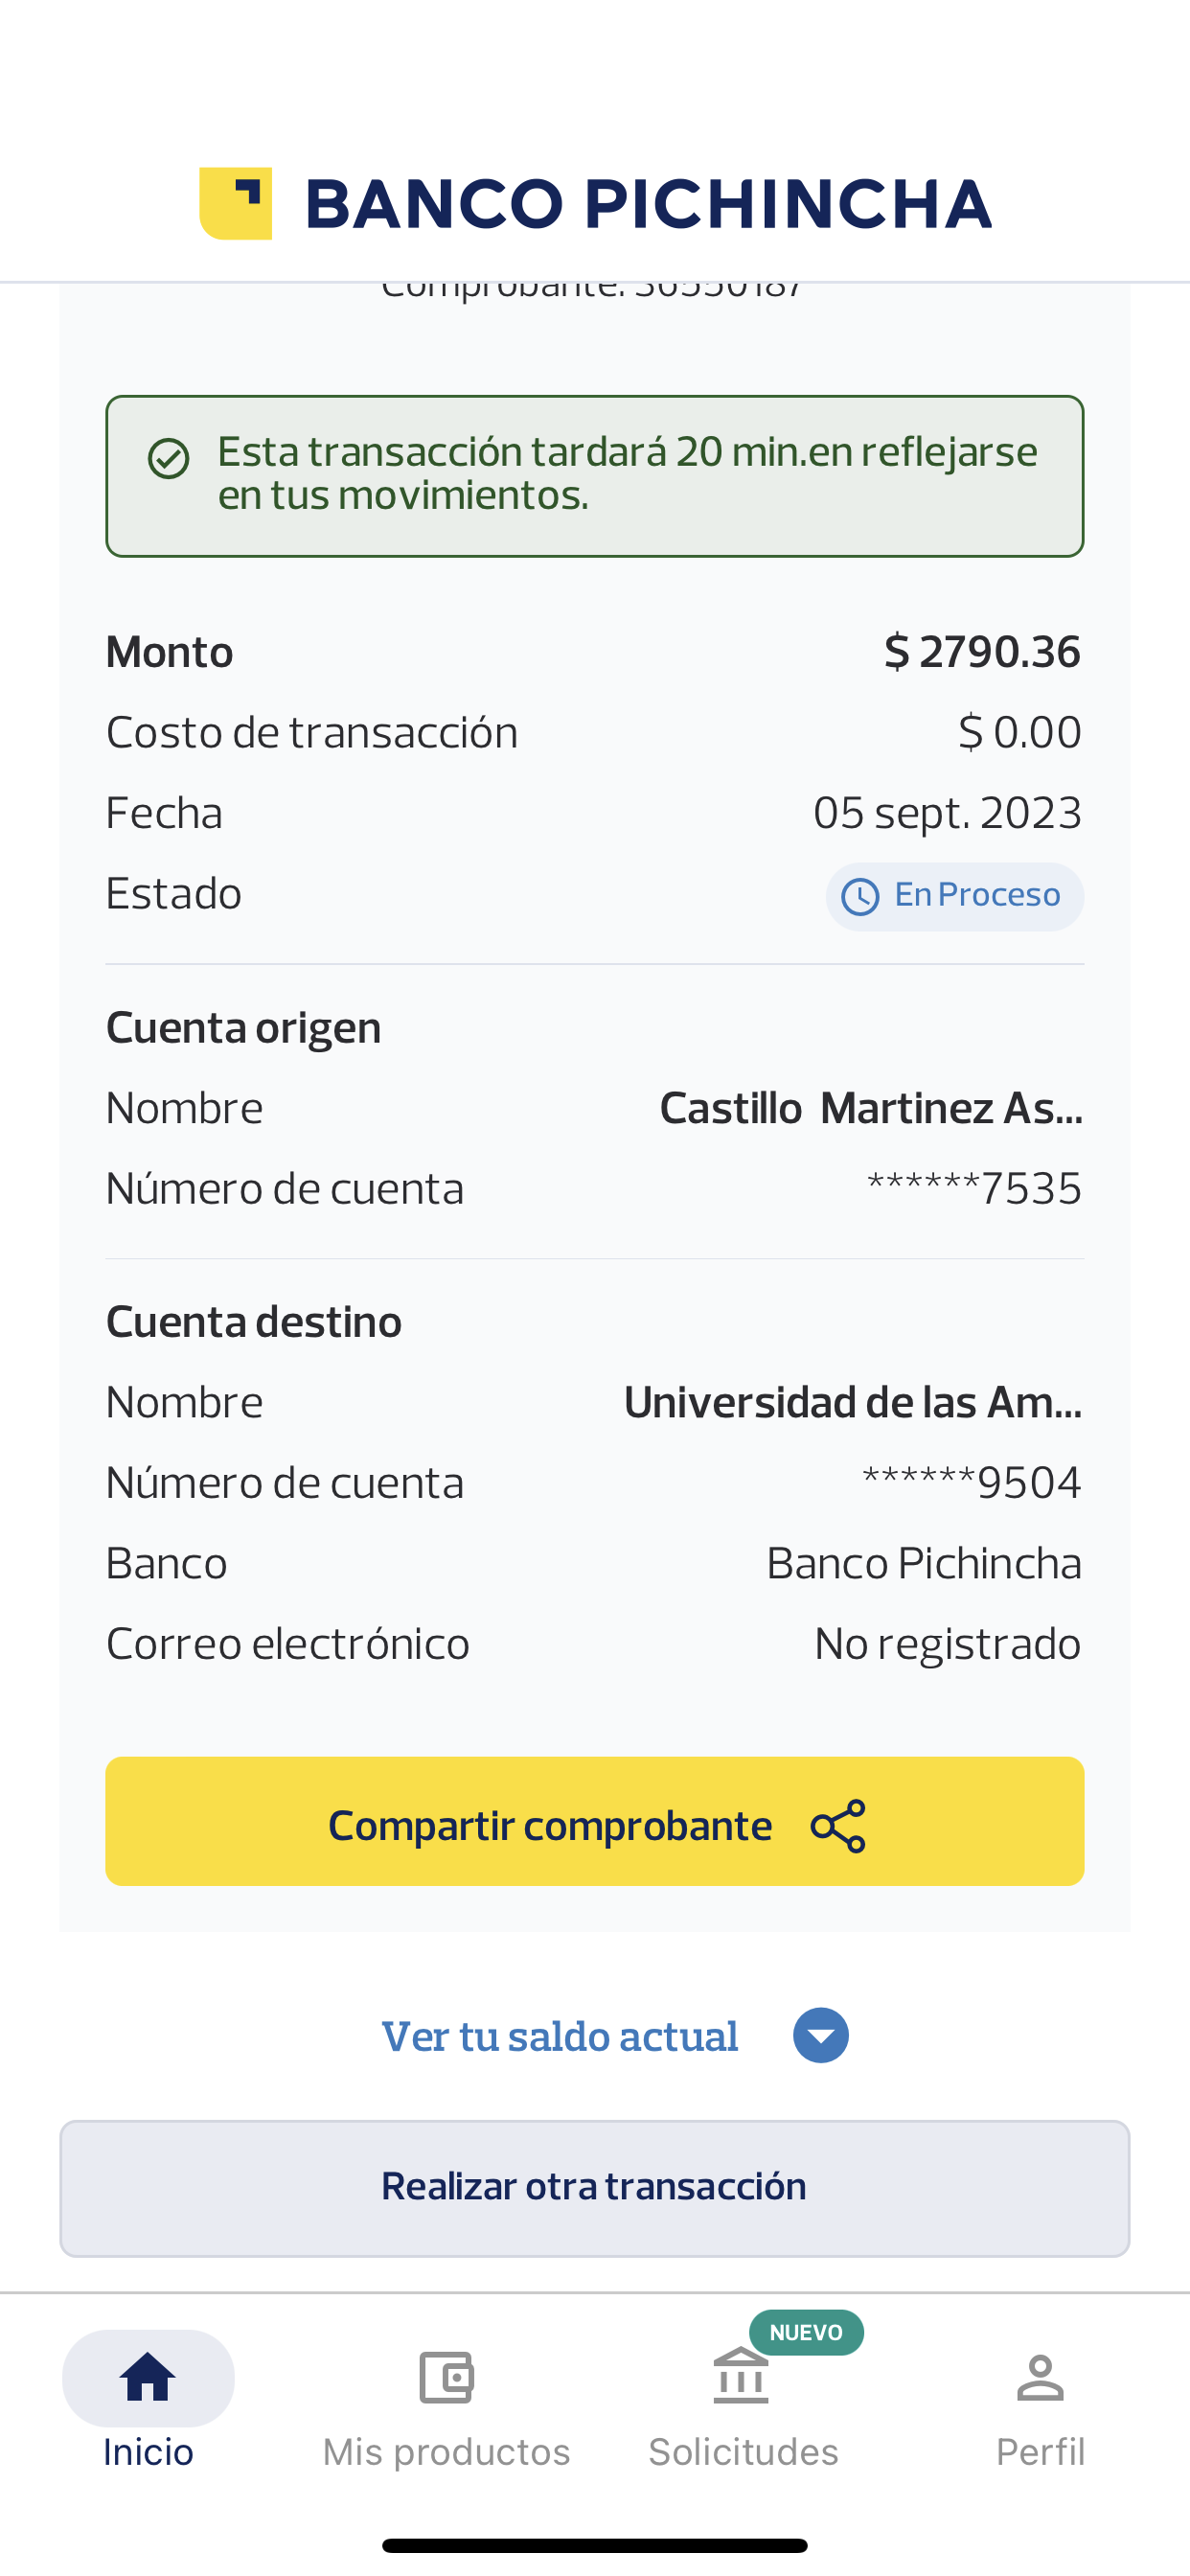Switch to the Mis productos tab

[x=446, y=2452]
